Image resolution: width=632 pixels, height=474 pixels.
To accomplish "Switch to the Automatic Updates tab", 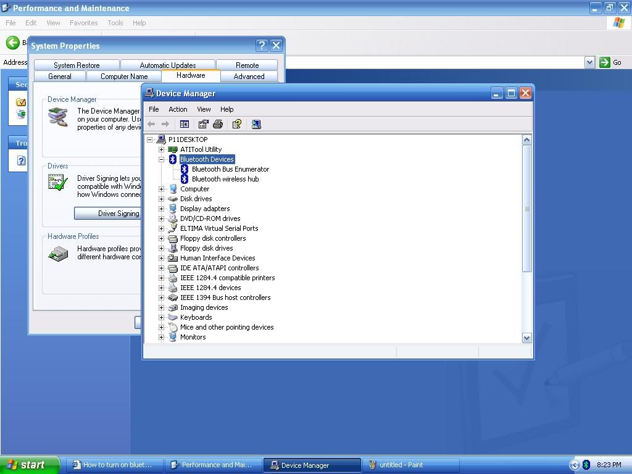I will click(x=168, y=65).
